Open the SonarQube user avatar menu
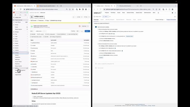The height and width of the screenshot is (107, 190). point(175,13)
